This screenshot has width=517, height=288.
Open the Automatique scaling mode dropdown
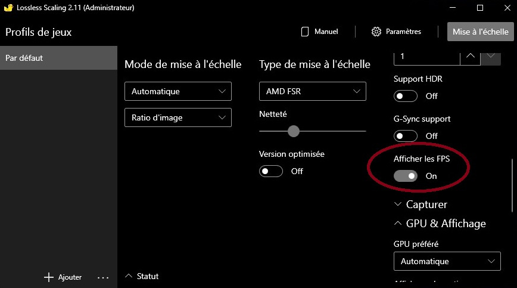pyautogui.click(x=177, y=91)
